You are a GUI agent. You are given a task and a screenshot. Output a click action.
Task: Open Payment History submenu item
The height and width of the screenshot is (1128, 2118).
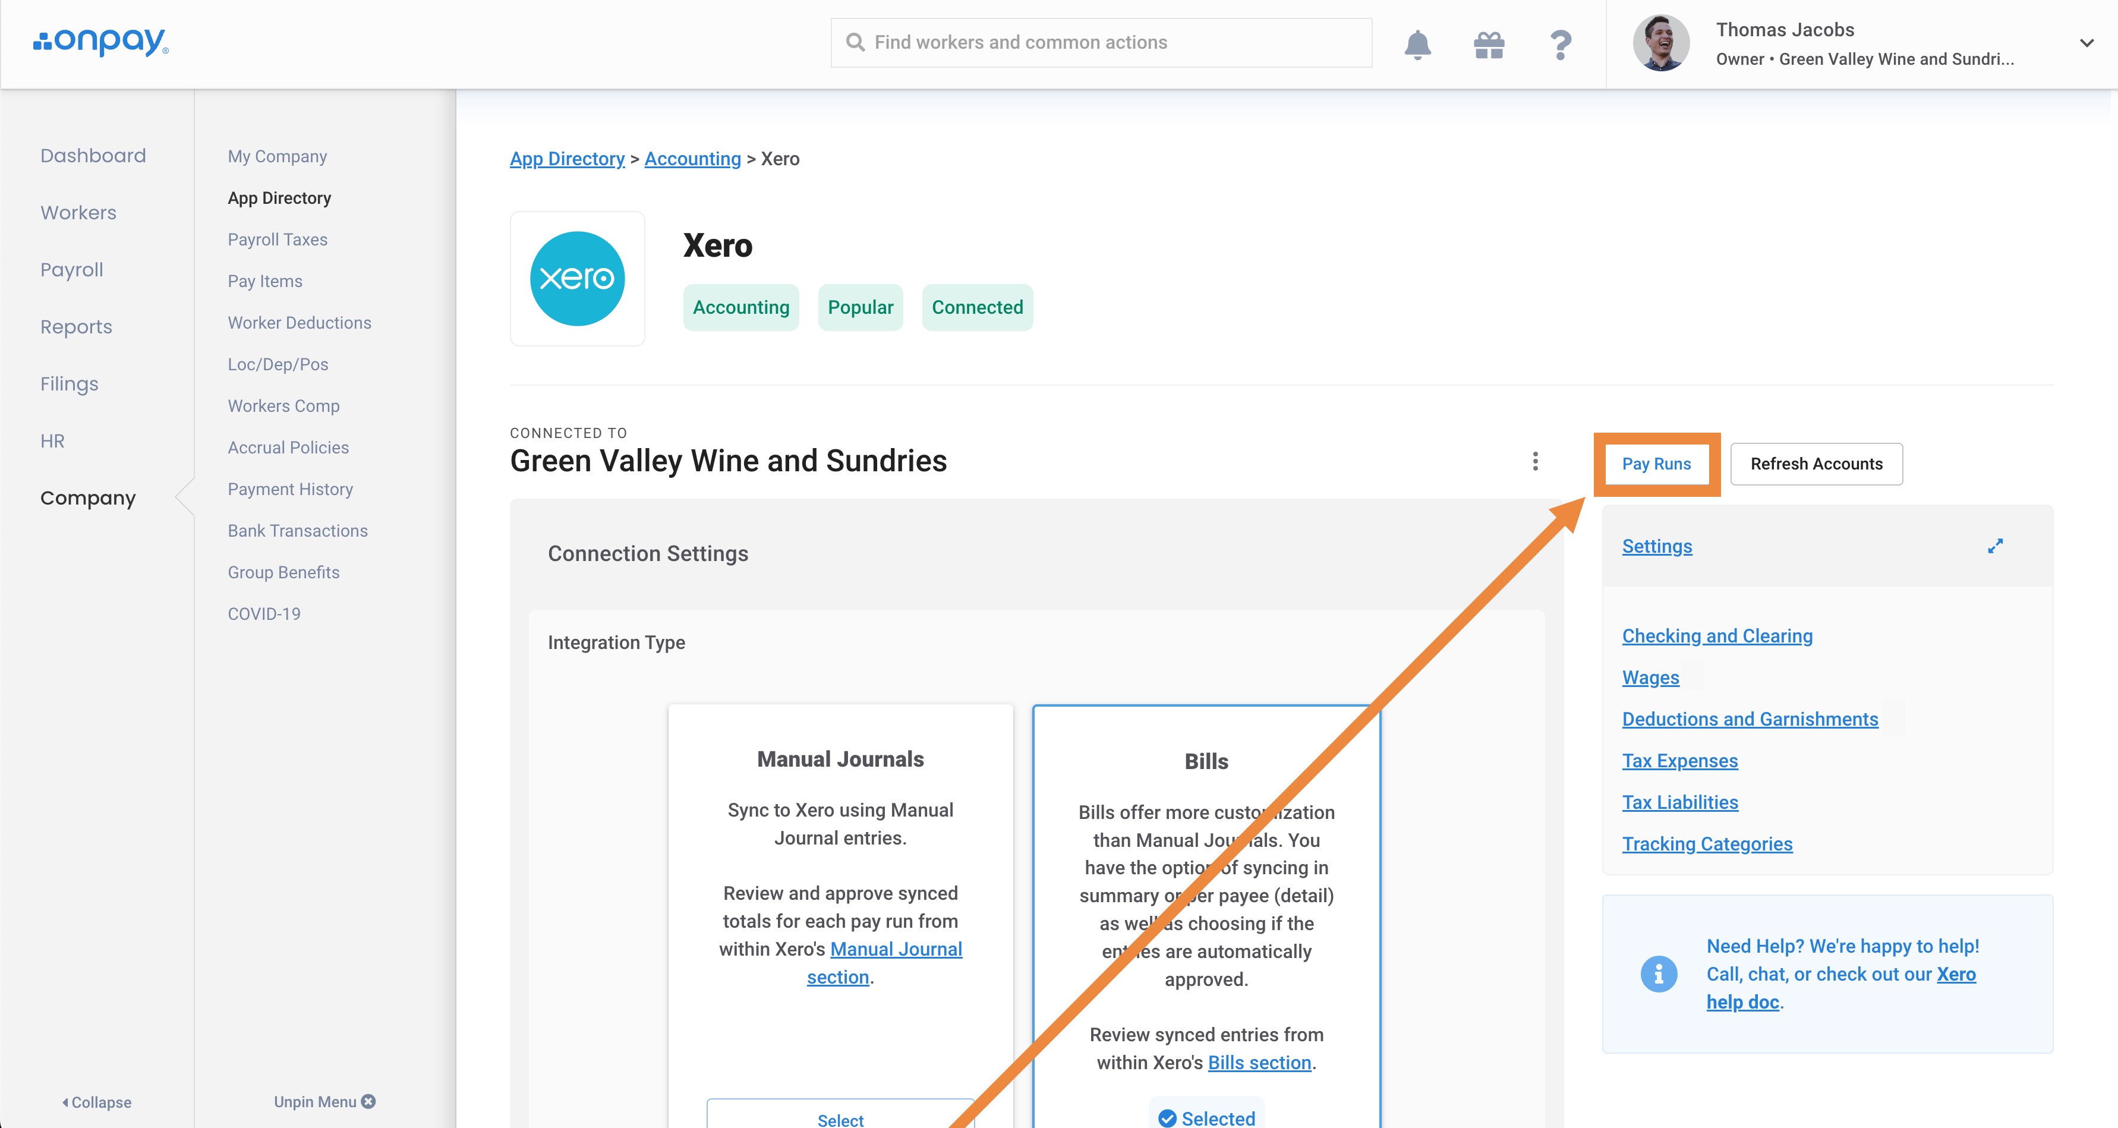click(290, 489)
